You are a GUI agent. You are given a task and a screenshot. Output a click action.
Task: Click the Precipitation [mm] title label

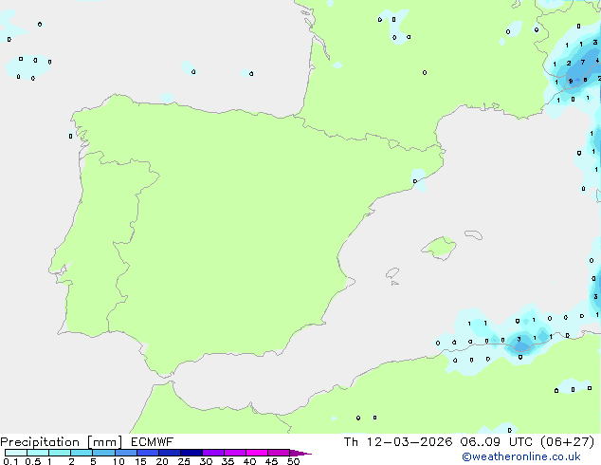point(60,442)
